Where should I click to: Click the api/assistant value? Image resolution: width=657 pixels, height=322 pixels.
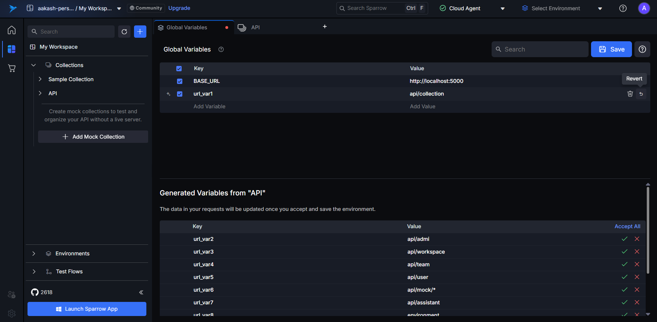point(424,303)
